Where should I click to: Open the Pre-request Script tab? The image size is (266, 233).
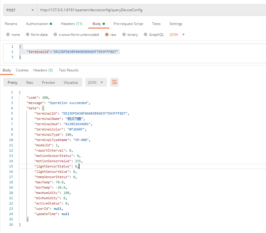click(x=128, y=24)
